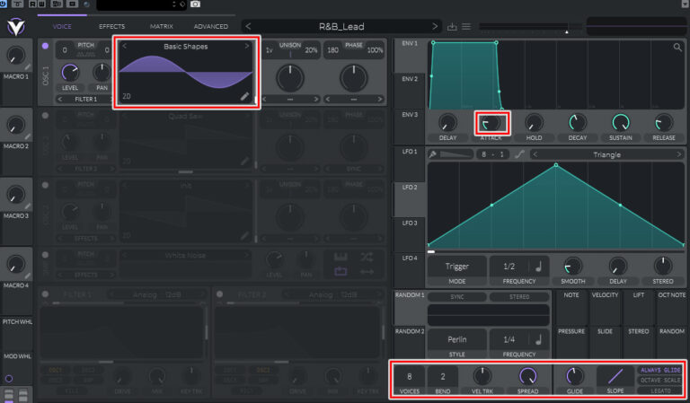Image resolution: width=690 pixels, height=403 pixels.
Task: Click the Attack knob in envelope
Action: (491, 122)
